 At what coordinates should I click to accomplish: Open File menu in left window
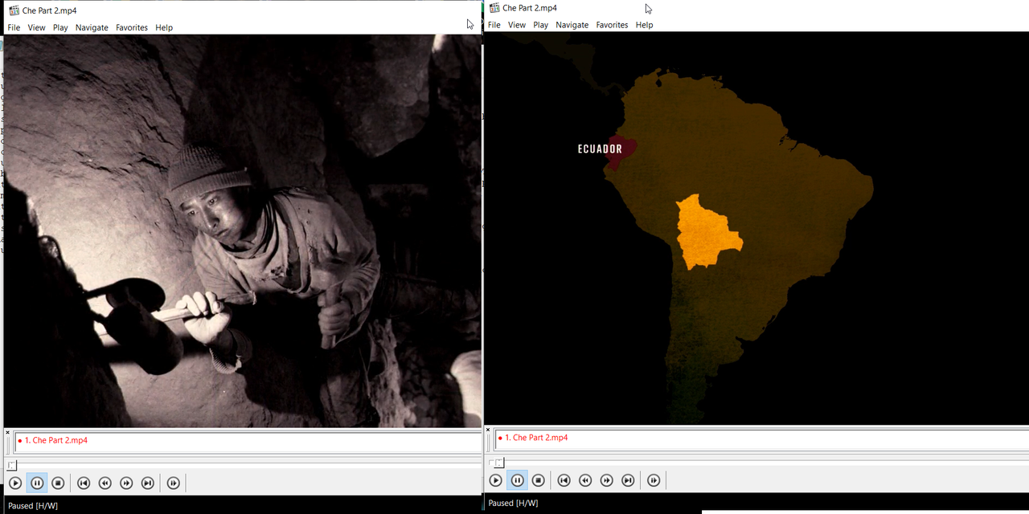(14, 27)
